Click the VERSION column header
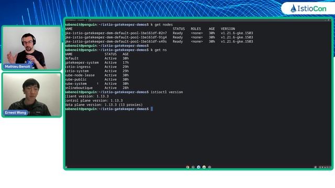Screen dimensions: 335x188 click(228, 29)
